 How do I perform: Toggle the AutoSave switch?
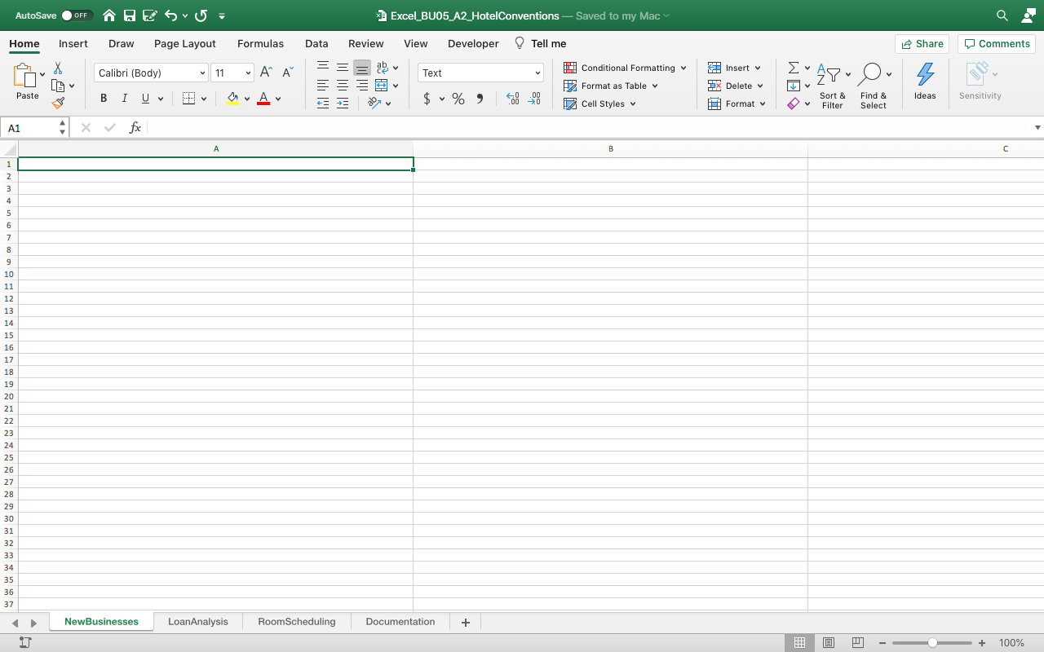(77, 15)
